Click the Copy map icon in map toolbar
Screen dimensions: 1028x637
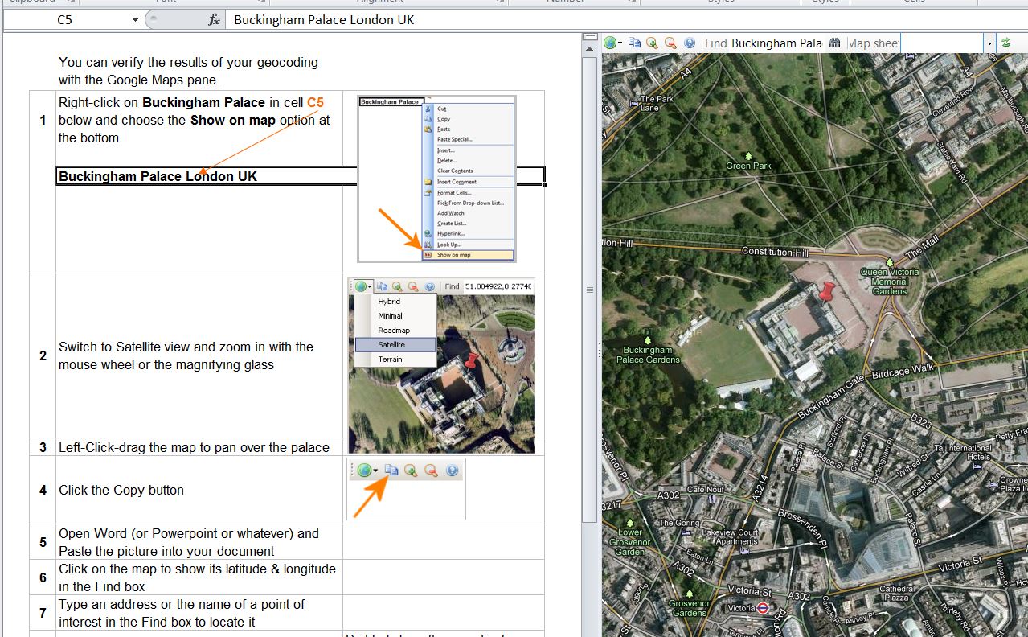[x=634, y=43]
